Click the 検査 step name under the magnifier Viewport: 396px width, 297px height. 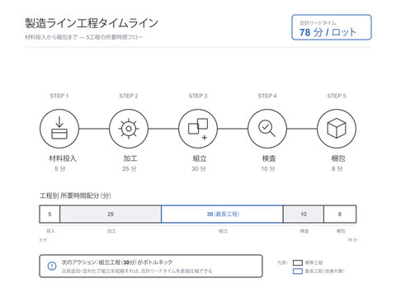point(269,158)
